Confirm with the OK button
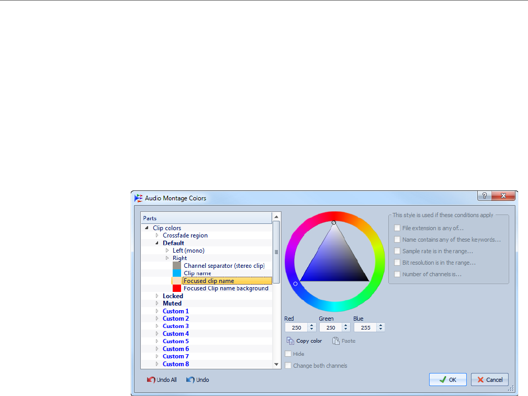 pyautogui.click(x=448, y=379)
